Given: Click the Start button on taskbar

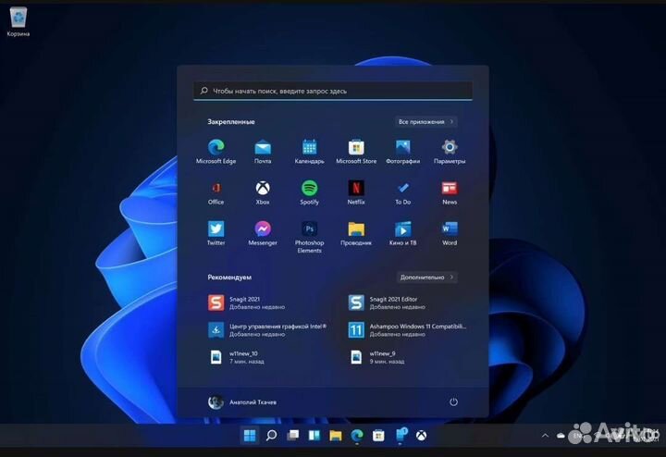Looking at the screenshot, I should tap(250, 436).
